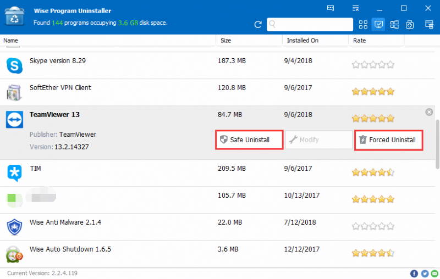
Task: Click the 120.8 MB size value
Action: (232, 88)
